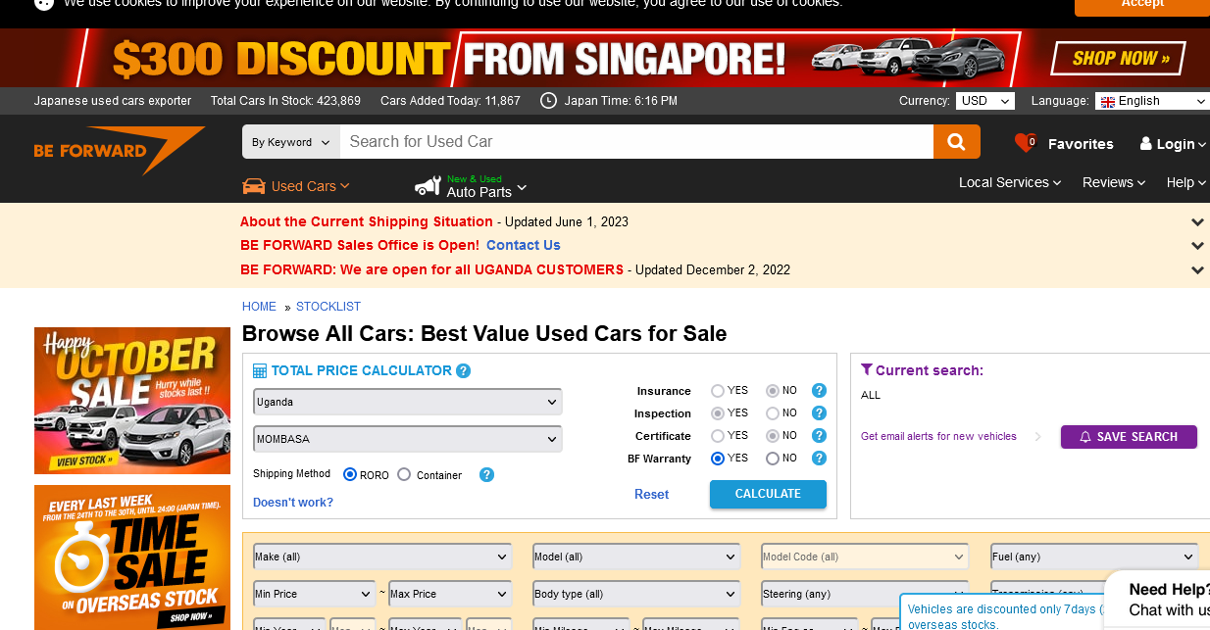Image resolution: width=1210 pixels, height=630 pixels.
Task: Click the CALCULATE button
Action: coord(768,494)
